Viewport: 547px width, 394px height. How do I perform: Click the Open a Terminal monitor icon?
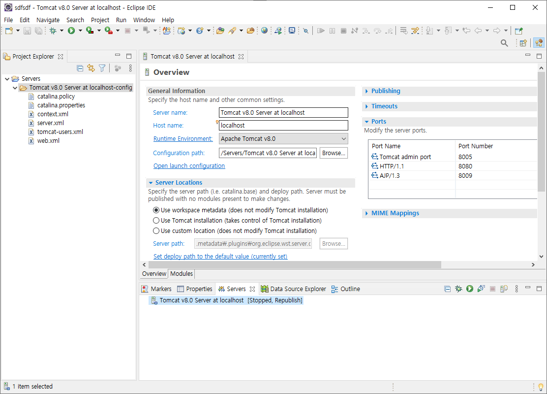tap(292, 31)
